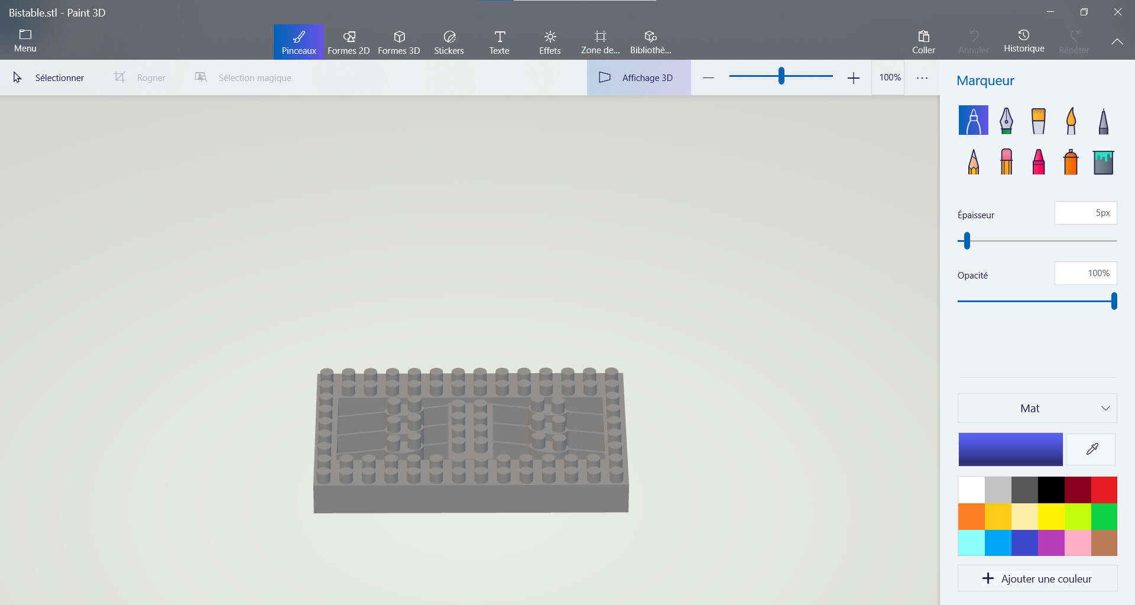Screen dimensions: 1135x605
Task: Collapse the ribbon with the chevron
Action: click(x=1117, y=42)
